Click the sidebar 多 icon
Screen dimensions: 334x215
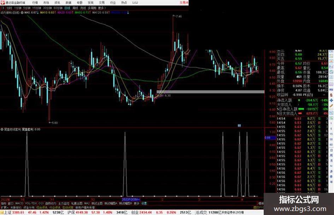(331, 171)
